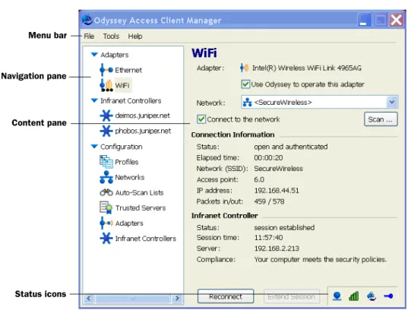This screenshot has height=310, width=411.
Task: Click the status text open and authenticated
Action: [291, 147]
